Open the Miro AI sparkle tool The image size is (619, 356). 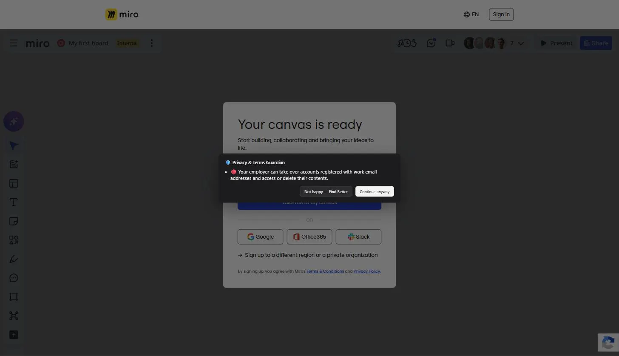click(x=14, y=122)
